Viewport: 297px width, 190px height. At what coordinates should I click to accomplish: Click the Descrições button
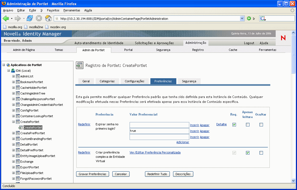[x=183, y=174]
